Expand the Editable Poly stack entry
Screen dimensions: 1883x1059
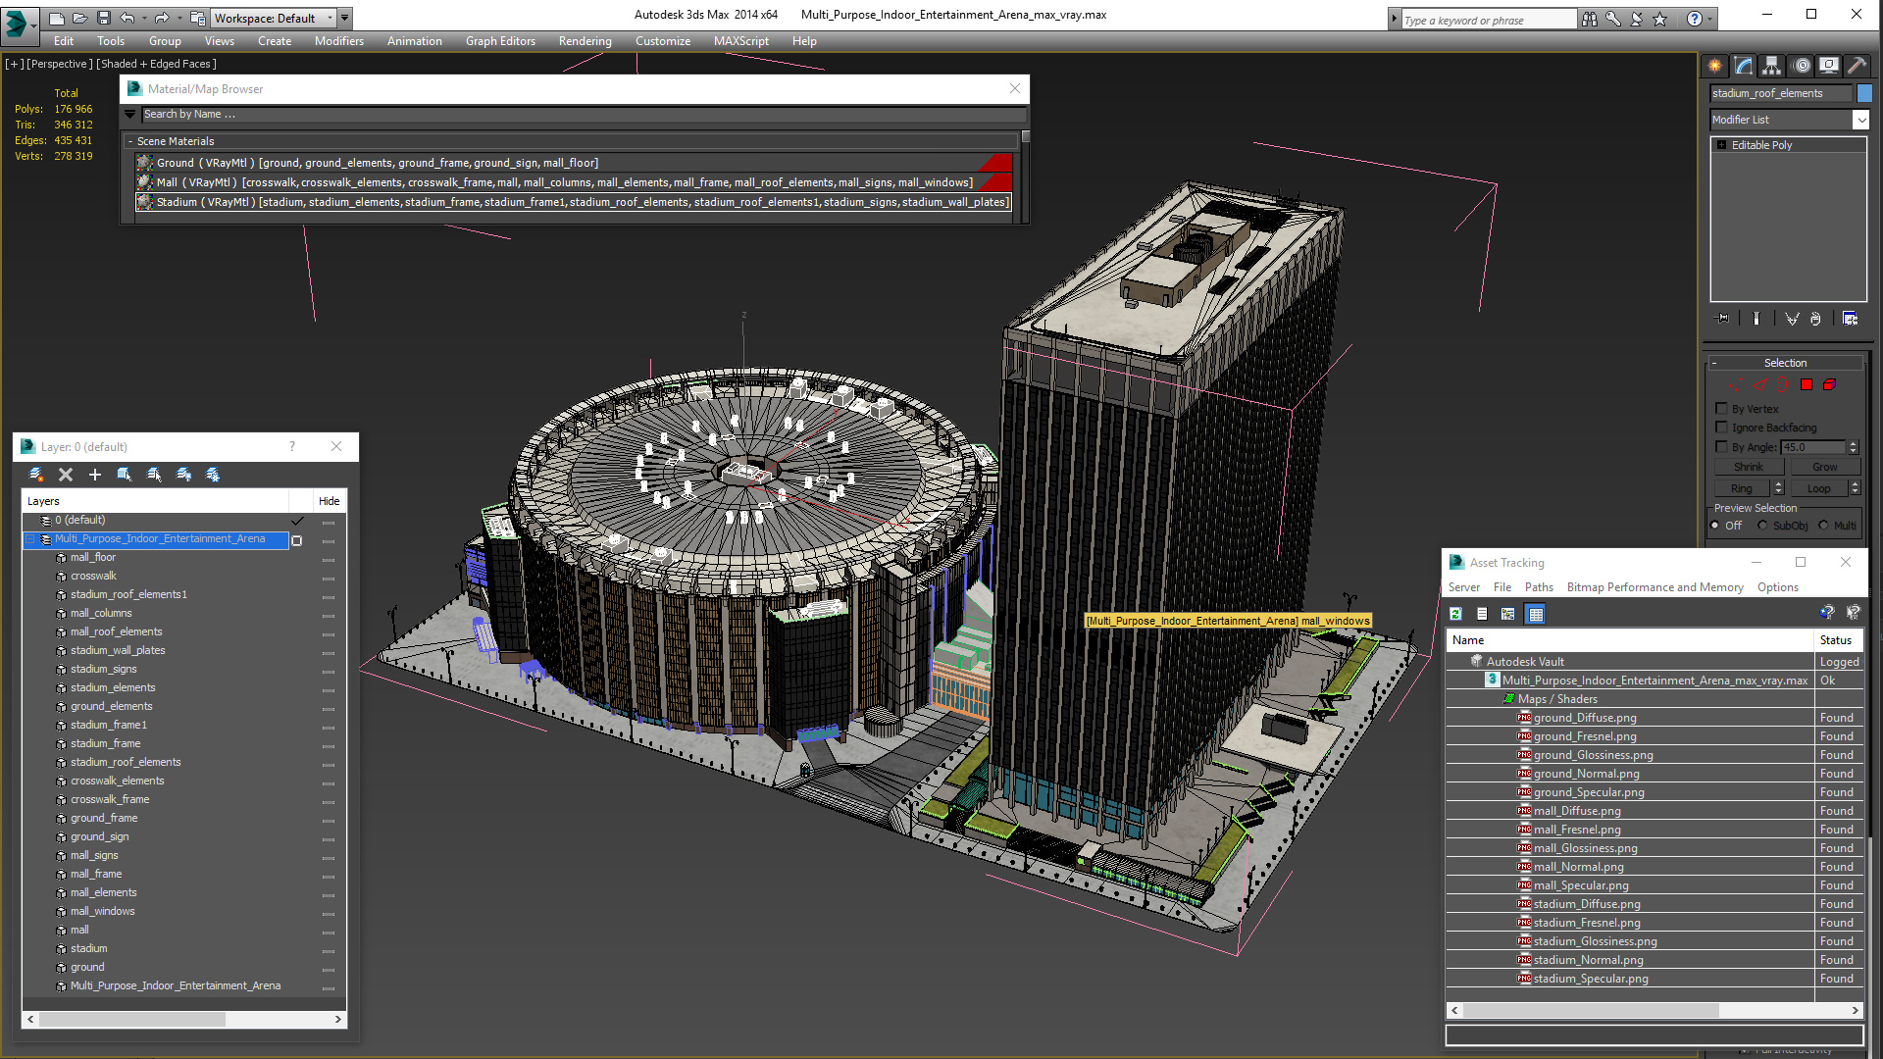click(x=1721, y=145)
